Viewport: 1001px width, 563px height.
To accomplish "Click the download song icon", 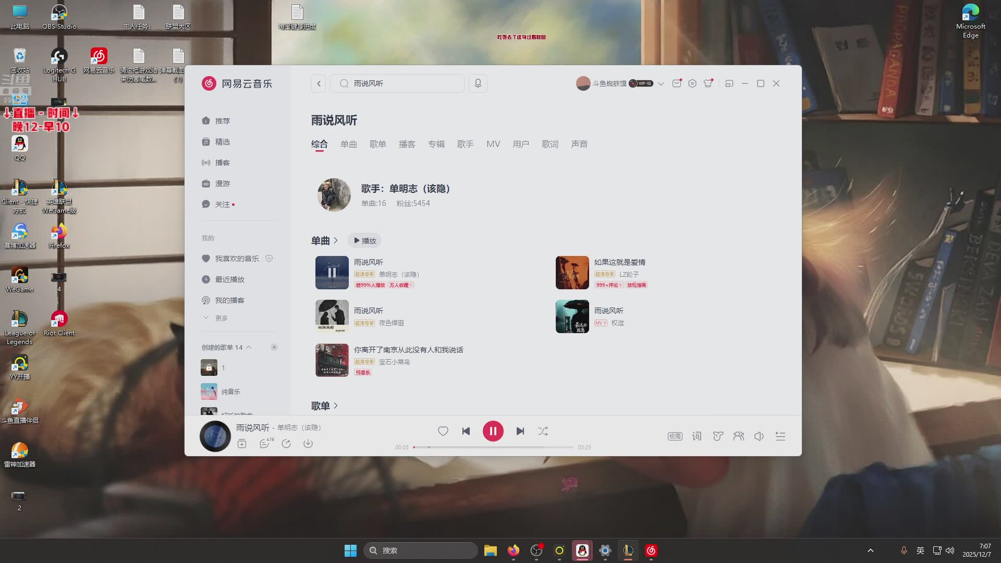I will 308,444.
